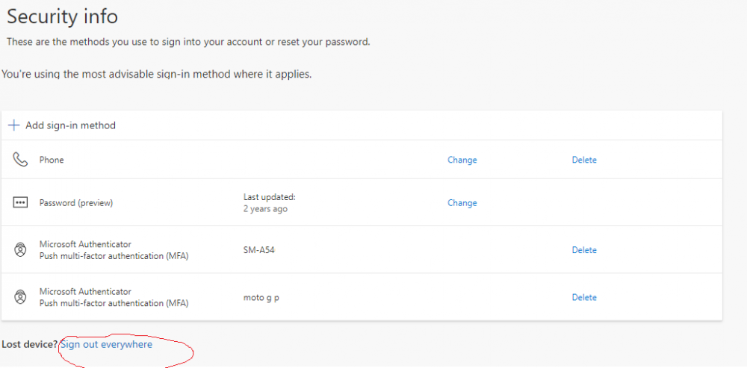Change the Phone sign-in method
The width and height of the screenshot is (747, 368).
coord(462,160)
